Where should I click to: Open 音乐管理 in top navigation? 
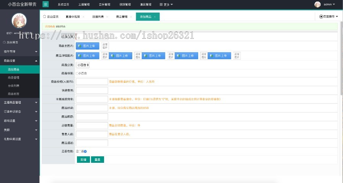(x=104, y=5)
